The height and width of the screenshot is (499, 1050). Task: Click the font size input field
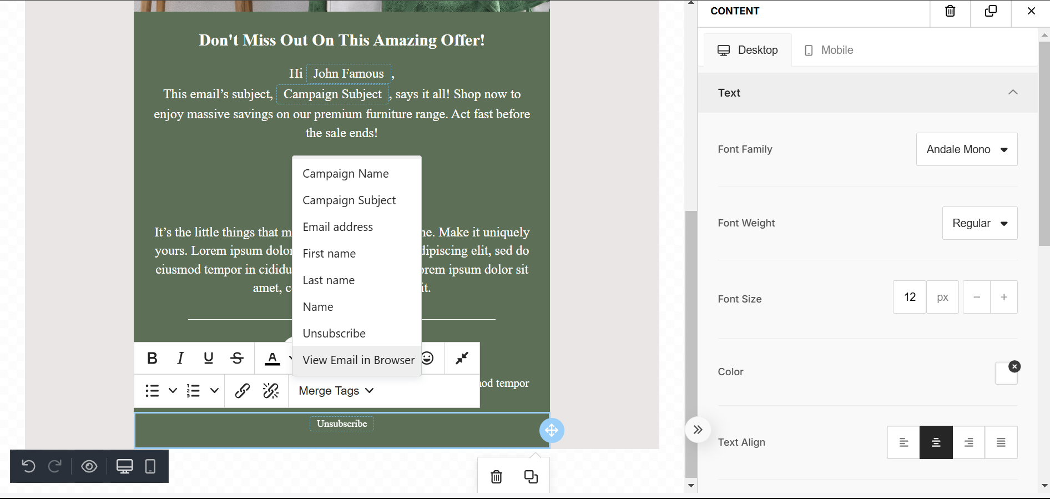tap(909, 298)
